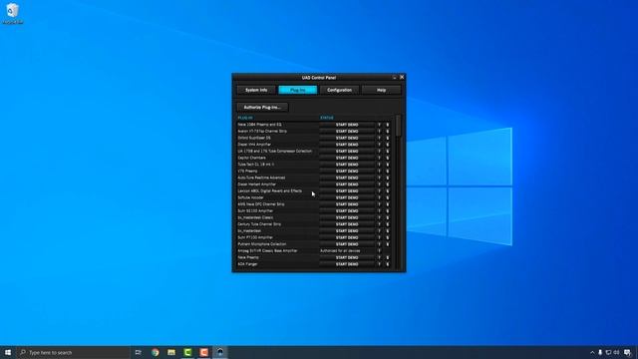Open help for Putnam Microphone Collection
The width and height of the screenshot is (638, 359).
click(x=379, y=244)
